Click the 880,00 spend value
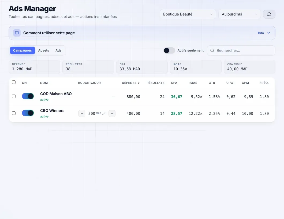284x219 pixels. point(133,97)
